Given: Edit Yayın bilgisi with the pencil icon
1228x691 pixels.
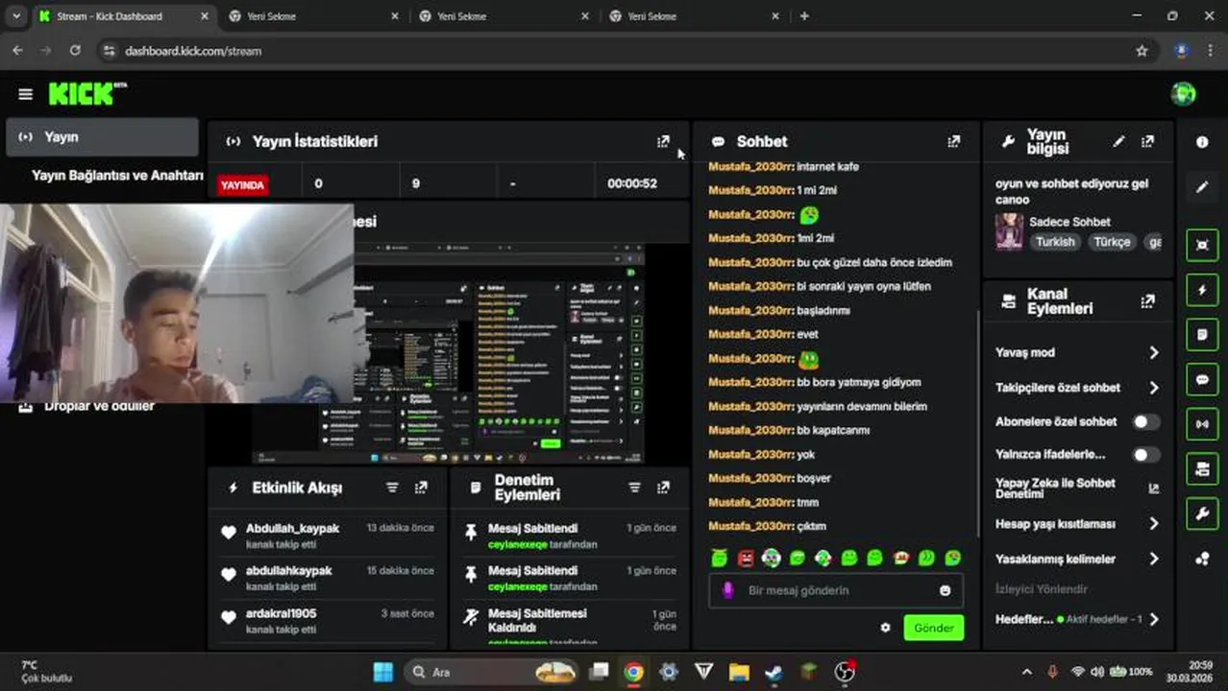Looking at the screenshot, I should click(1118, 141).
